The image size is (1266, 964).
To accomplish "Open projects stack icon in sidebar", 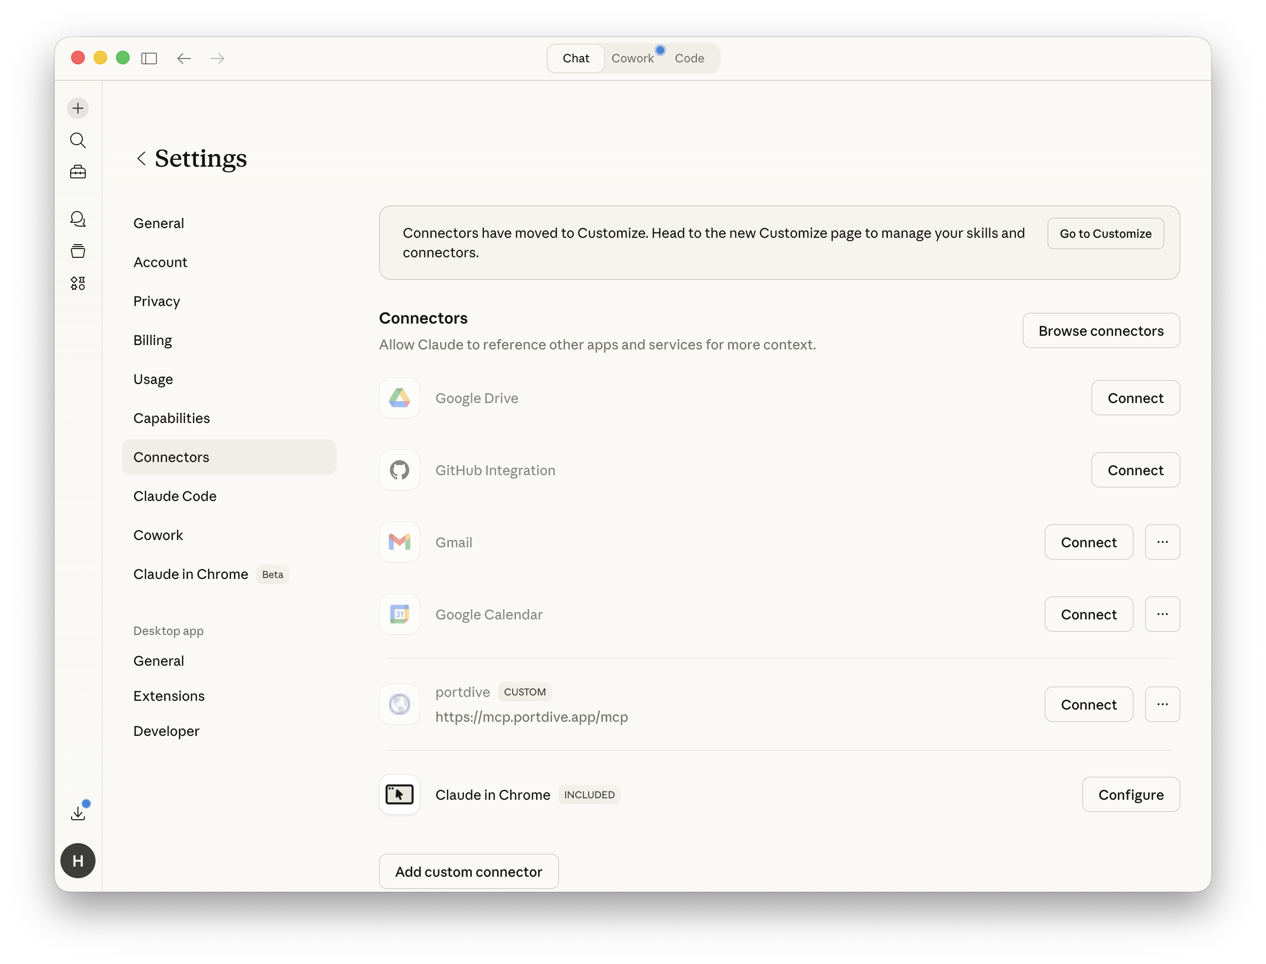I will pos(78,251).
